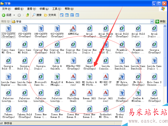Open Forward button history dropdown arrow
Image resolution: width=168 pixels, height=126 pixels.
click(x=24, y=15)
